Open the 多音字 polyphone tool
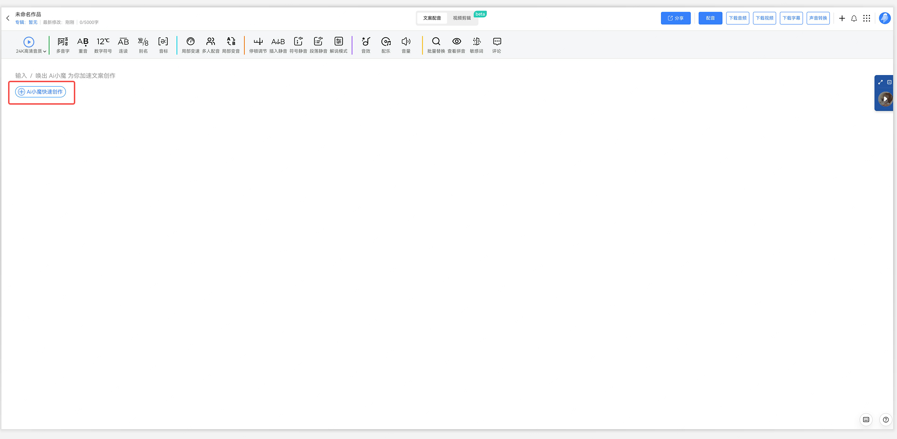The height and width of the screenshot is (439, 897). (x=63, y=45)
